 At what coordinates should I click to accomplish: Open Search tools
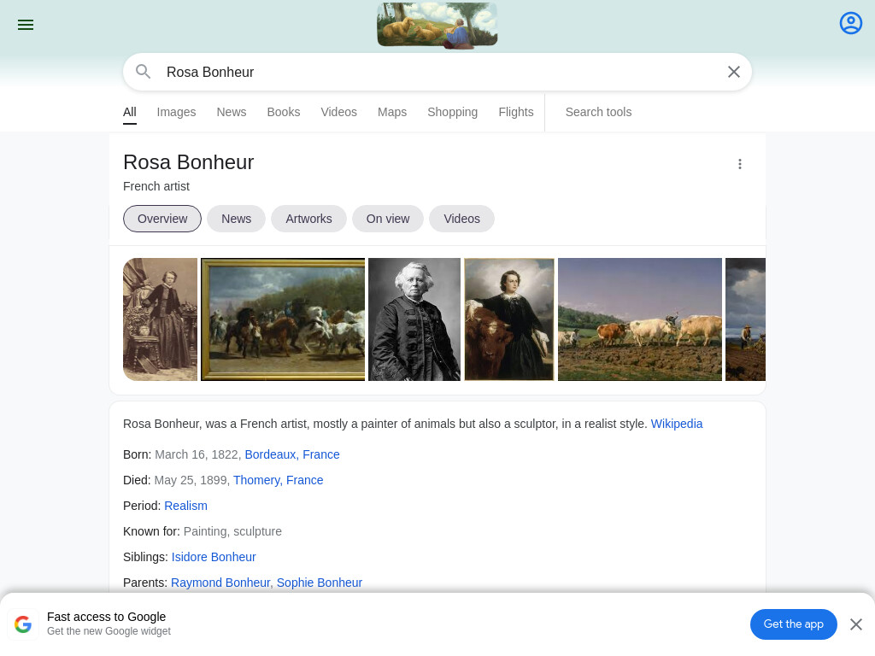598,112
